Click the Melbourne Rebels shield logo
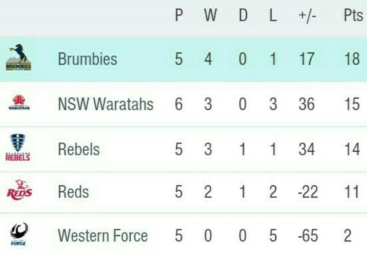The width and height of the screenshot is (367, 255). coord(18,148)
